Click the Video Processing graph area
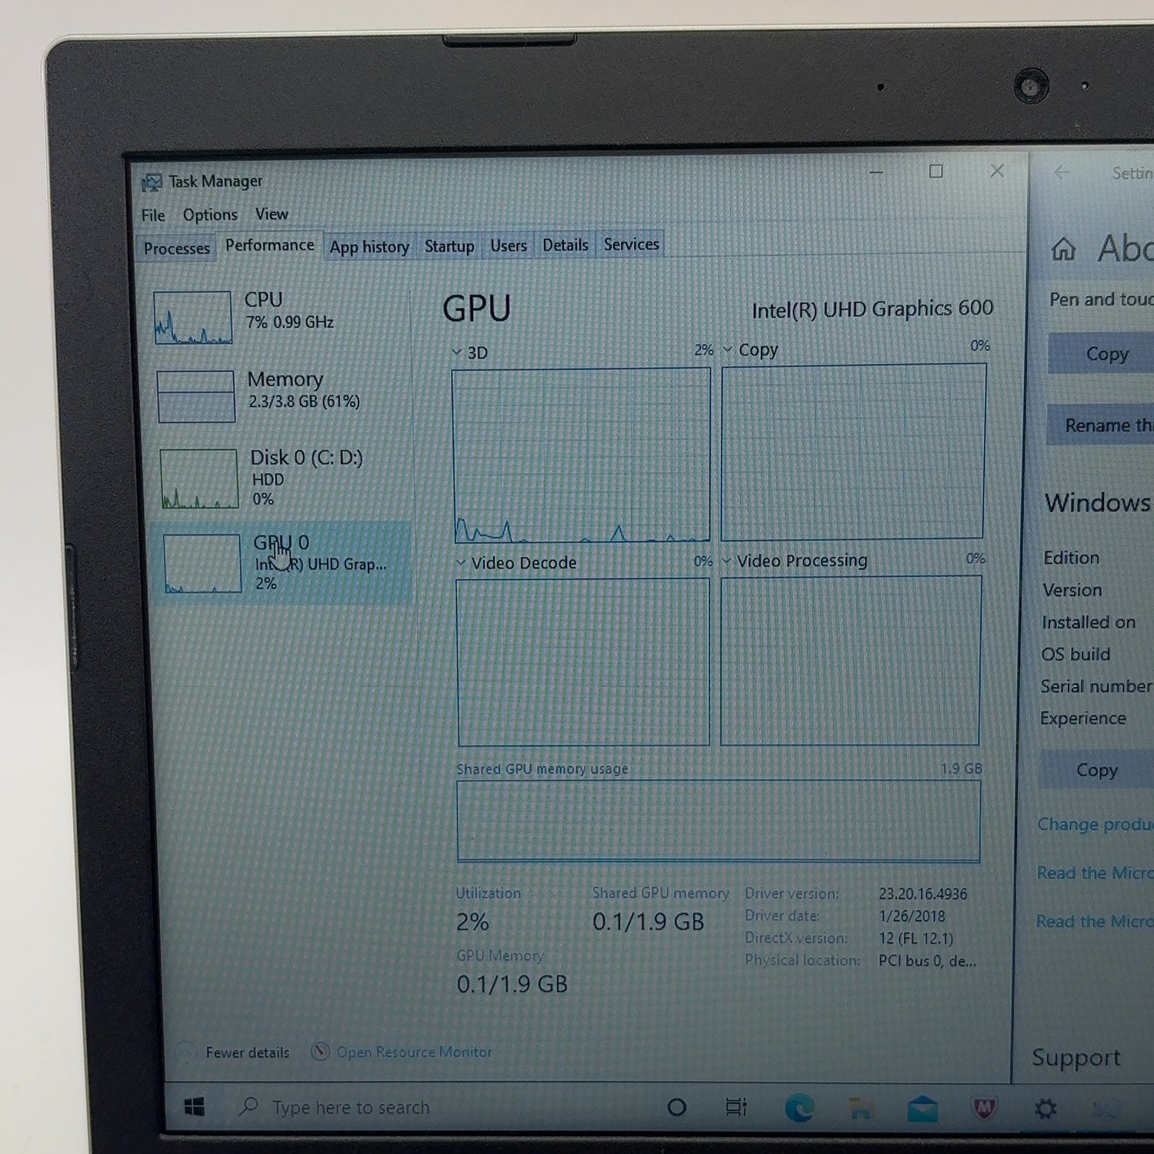 851,660
